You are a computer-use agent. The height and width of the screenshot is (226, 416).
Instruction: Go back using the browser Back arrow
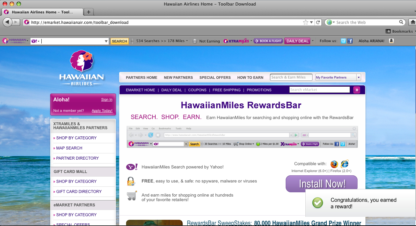pos(8,22)
